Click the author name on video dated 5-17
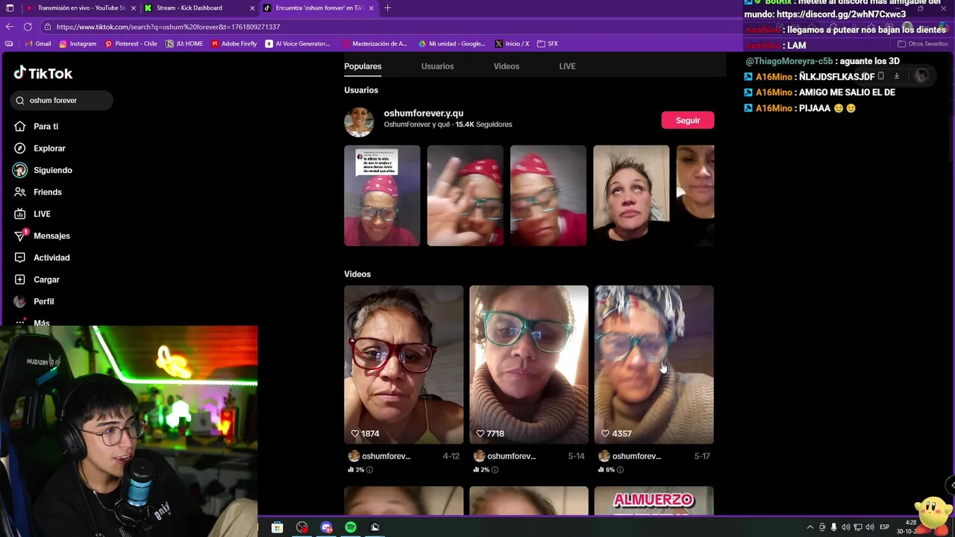The height and width of the screenshot is (537, 955). coord(636,456)
